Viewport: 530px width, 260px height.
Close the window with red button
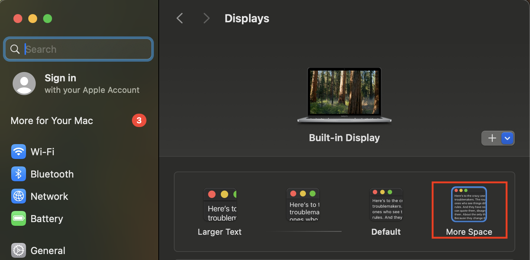pyautogui.click(x=18, y=19)
